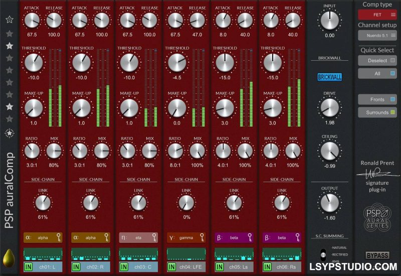Open the Channel setup Nuendo 5.1 dropdown
The image size is (401, 276).
(x=377, y=35)
